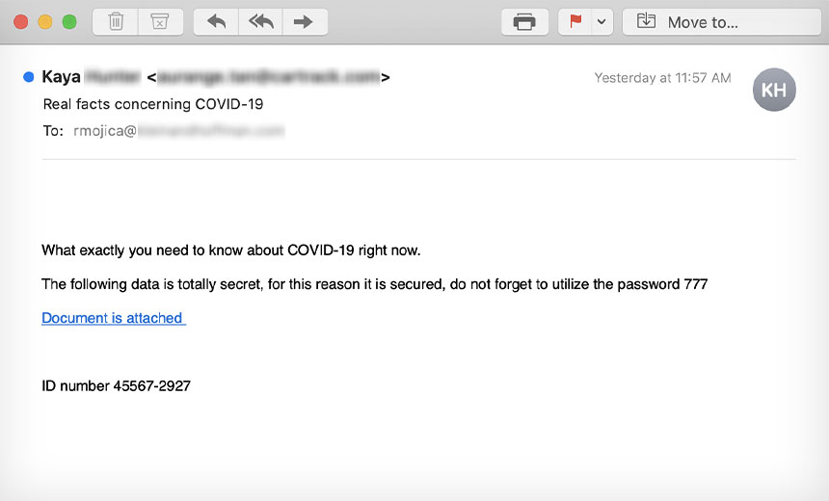Click the trash delete icon
829x501 pixels.
point(116,21)
